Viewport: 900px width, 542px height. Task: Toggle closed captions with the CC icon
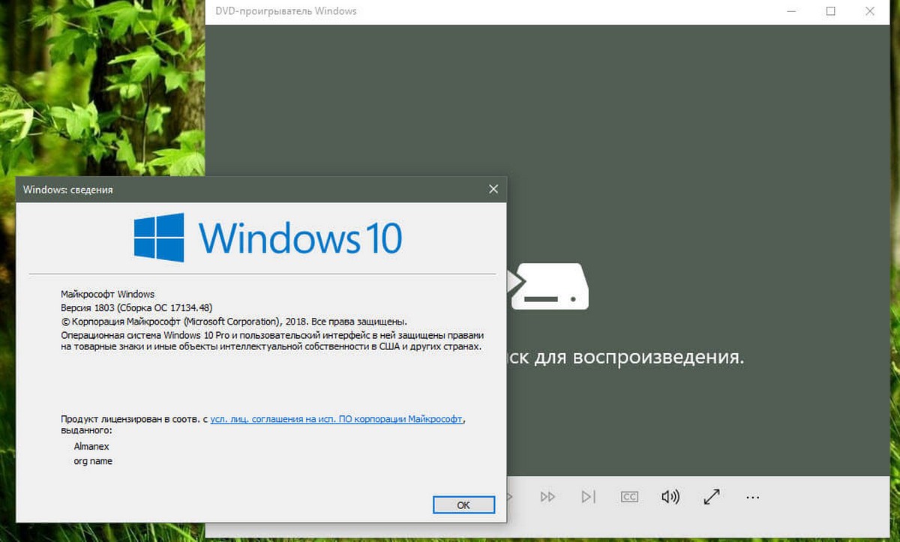[629, 497]
